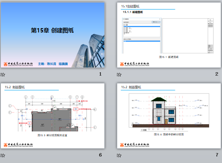Click the slide number 2 label
The width and height of the screenshot is (222, 163).
click(x=217, y=74)
